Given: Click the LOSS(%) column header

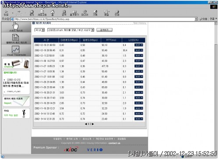Looking at the screenshot, I should (x=134, y=40).
